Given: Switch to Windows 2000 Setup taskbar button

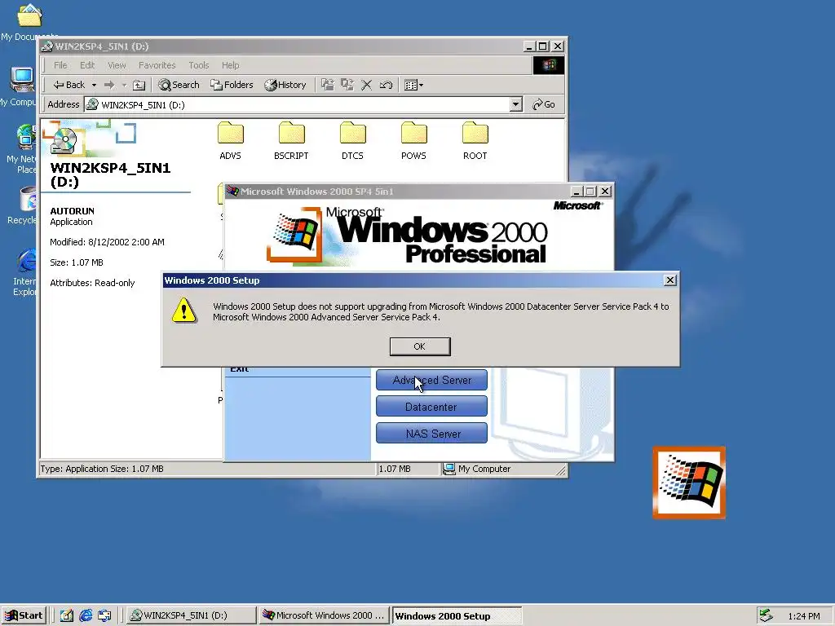Looking at the screenshot, I should tap(457, 615).
